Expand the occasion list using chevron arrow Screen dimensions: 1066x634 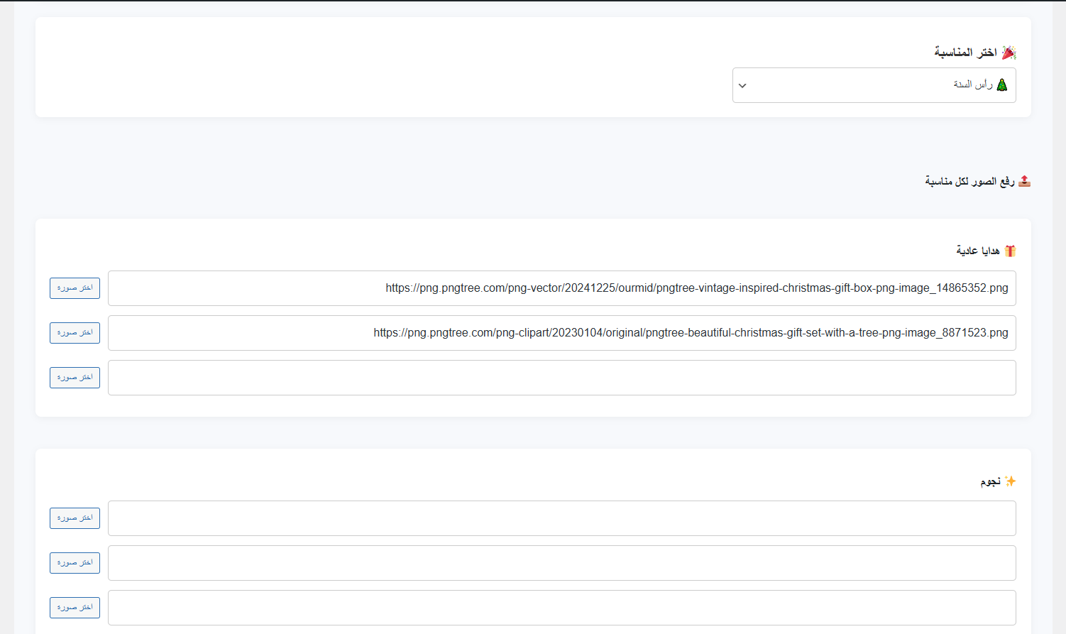tap(742, 86)
